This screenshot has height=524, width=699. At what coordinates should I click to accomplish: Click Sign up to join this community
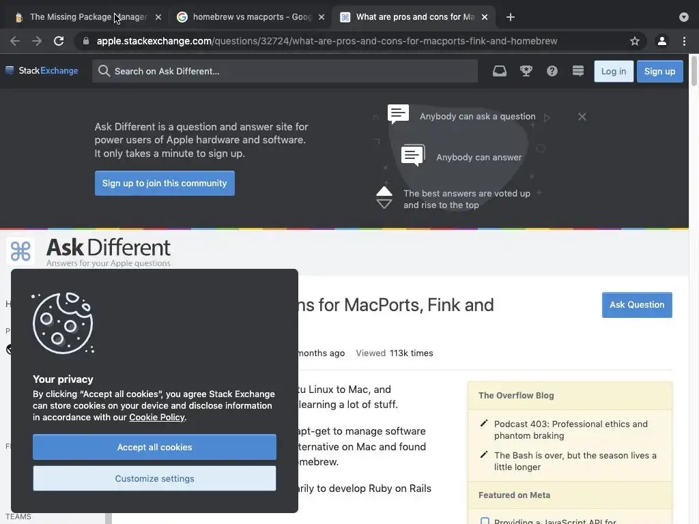click(165, 183)
